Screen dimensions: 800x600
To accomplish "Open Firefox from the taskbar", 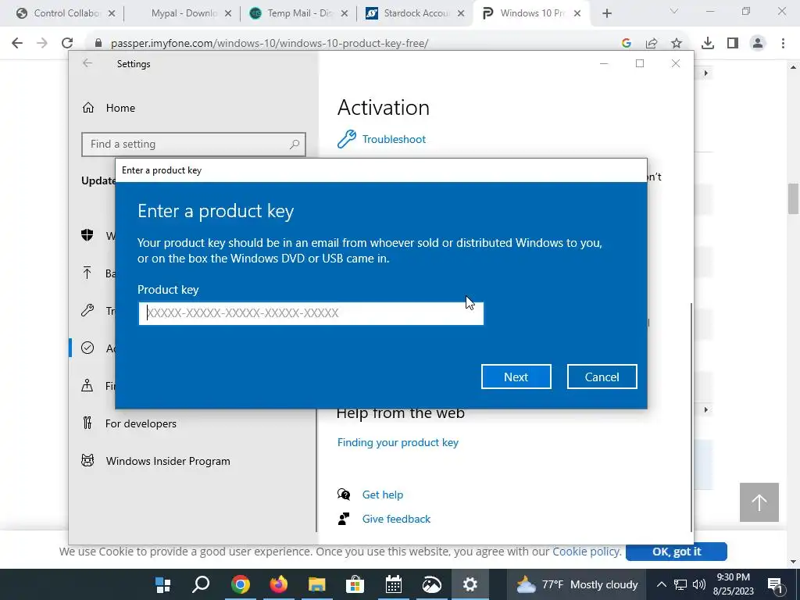I will [x=279, y=584].
